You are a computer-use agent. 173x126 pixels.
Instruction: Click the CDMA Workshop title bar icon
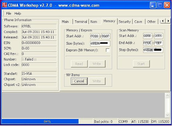pos(5,5)
